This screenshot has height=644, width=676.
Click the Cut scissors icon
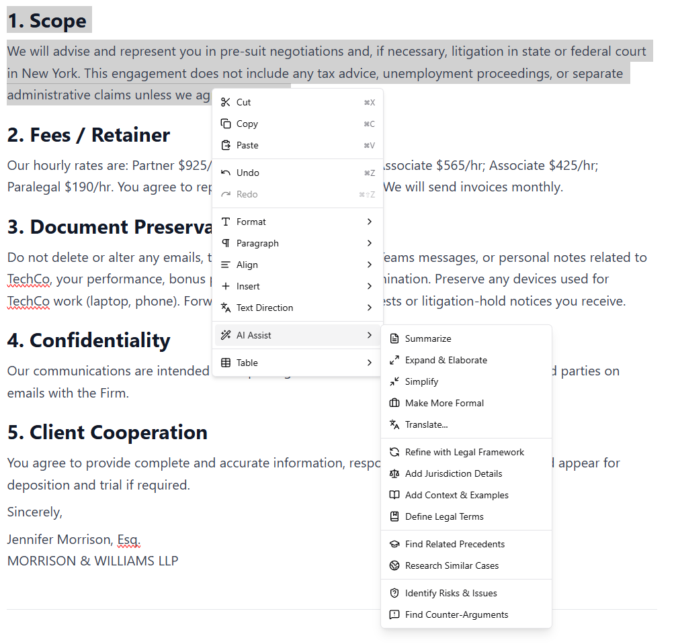point(225,102)
